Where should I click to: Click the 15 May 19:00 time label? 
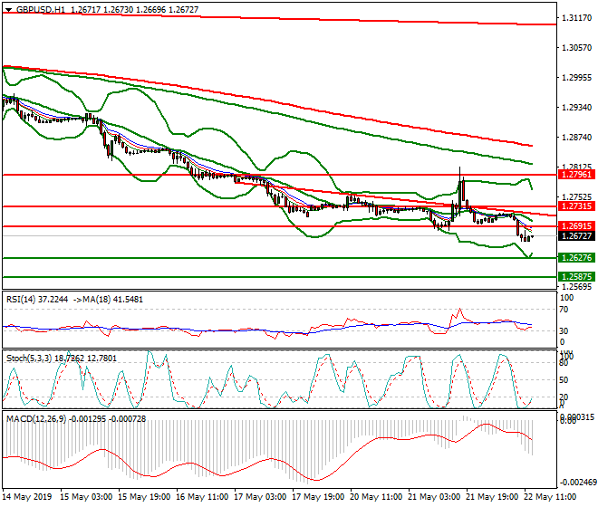145,497
